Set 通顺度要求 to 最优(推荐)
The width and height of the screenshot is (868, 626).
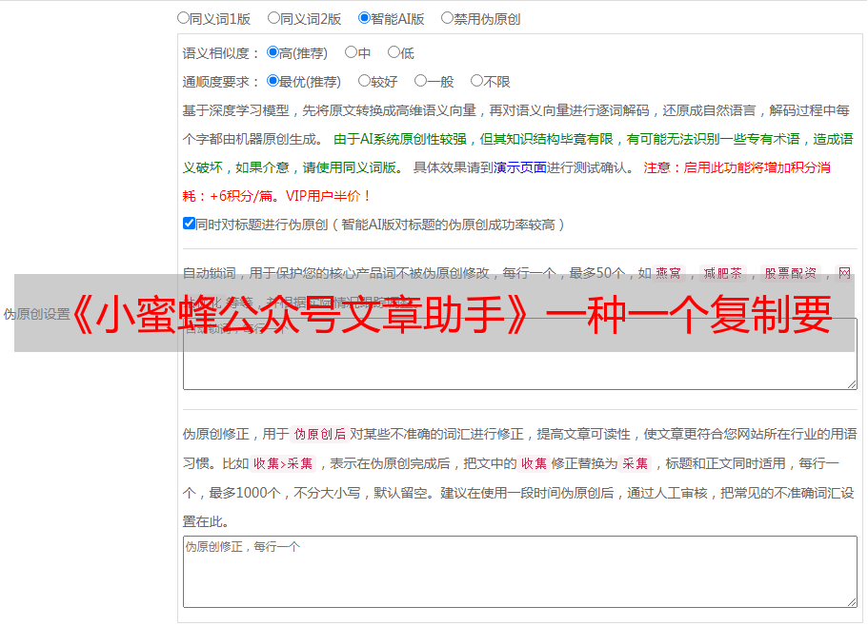click(273, 81)
